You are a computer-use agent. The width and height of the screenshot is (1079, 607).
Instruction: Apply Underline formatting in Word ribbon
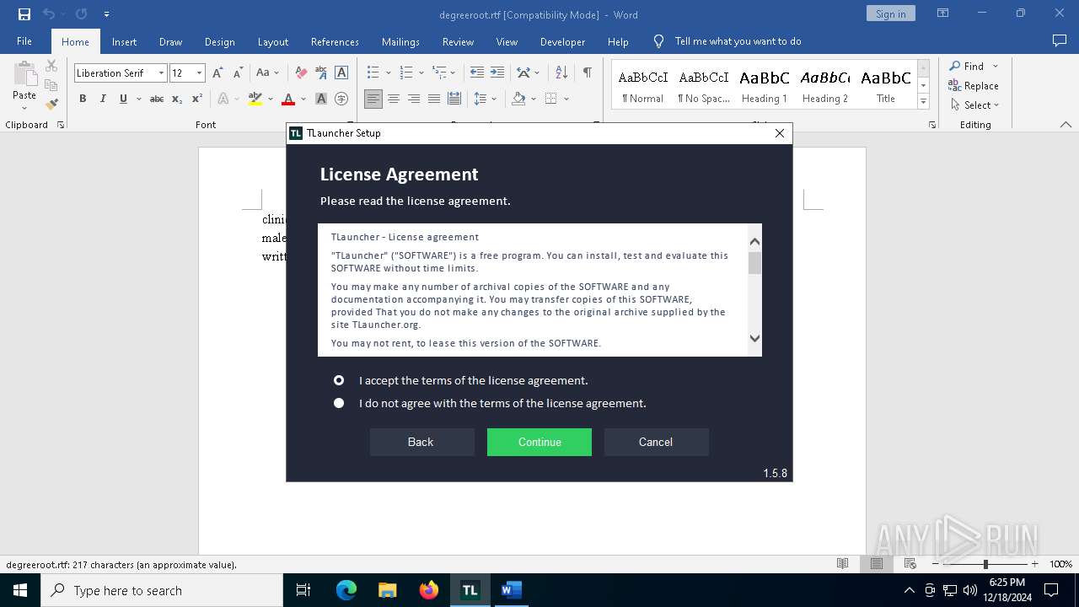123,99
